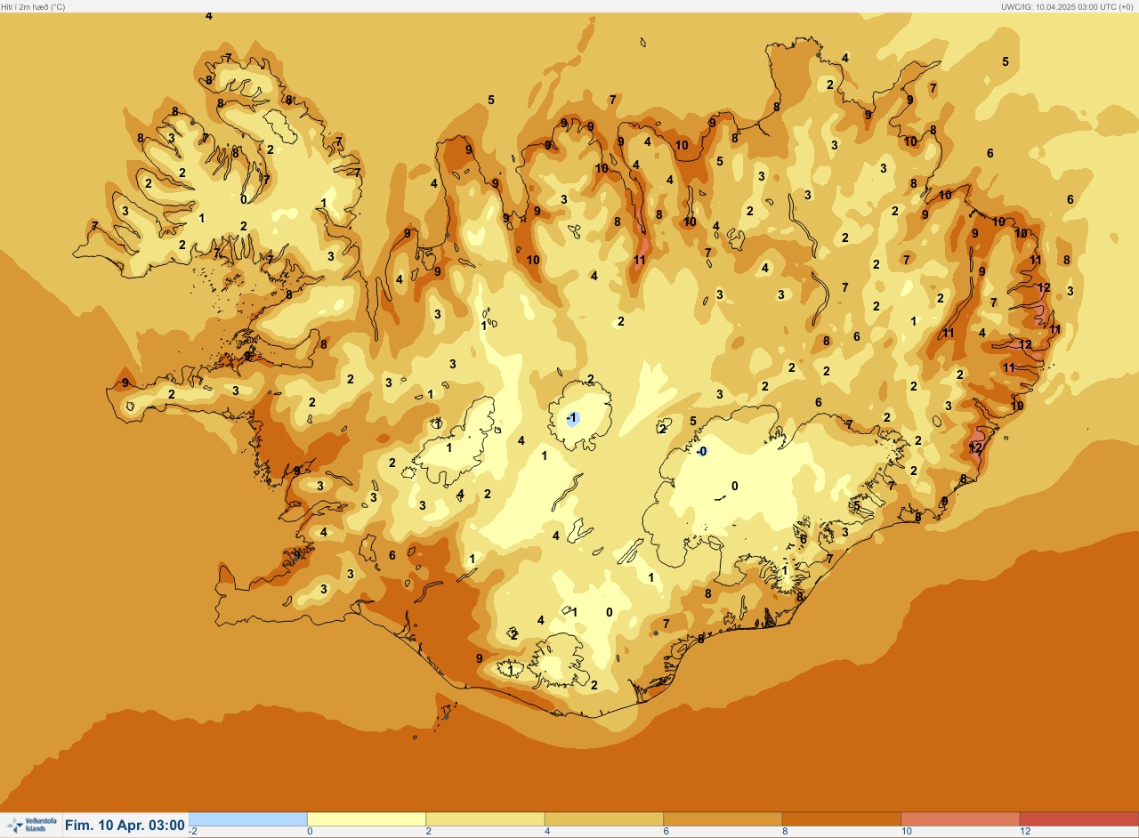Click the '2' legend scale label
Viewport: 1139px width, 838px height.
click(x=428, y=831)
